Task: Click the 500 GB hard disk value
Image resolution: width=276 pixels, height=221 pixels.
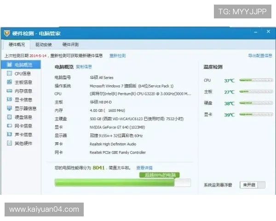Action: tap(137, 119)
